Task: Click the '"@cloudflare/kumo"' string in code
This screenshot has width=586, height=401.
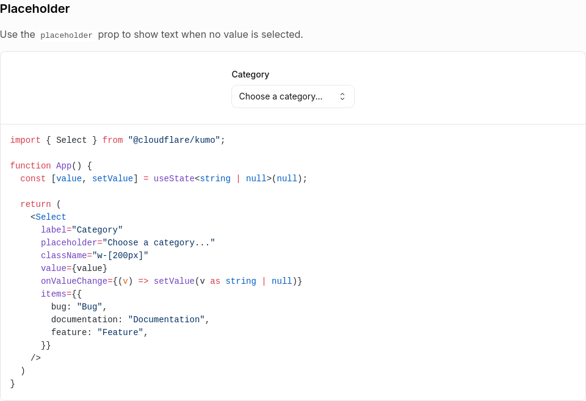Action: click(x=174, y=140)
